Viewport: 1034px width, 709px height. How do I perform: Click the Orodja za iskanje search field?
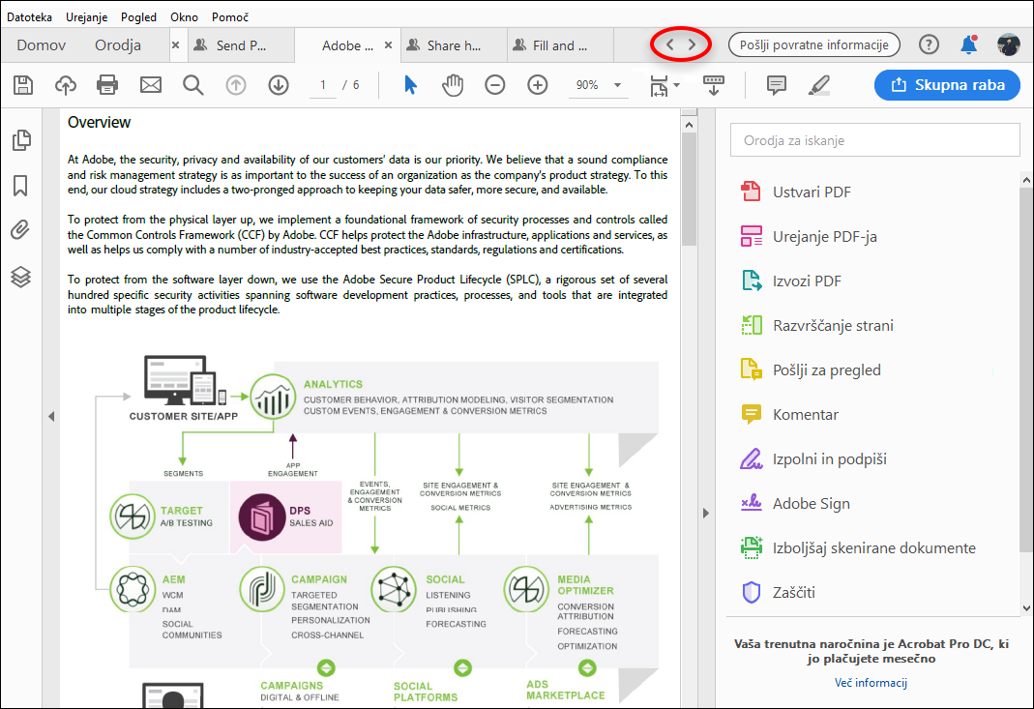[x=874, y=140]
